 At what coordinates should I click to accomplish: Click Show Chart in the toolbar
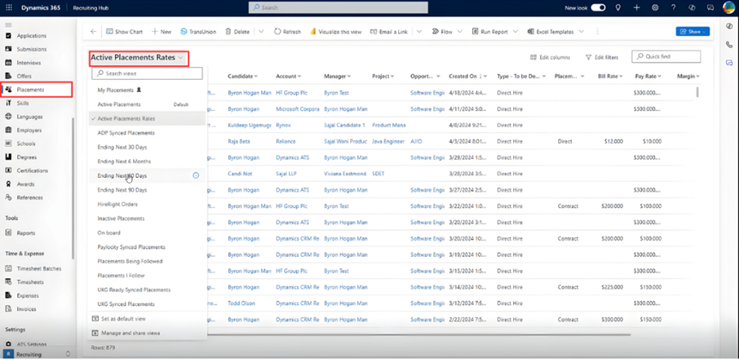click(124, 32)
